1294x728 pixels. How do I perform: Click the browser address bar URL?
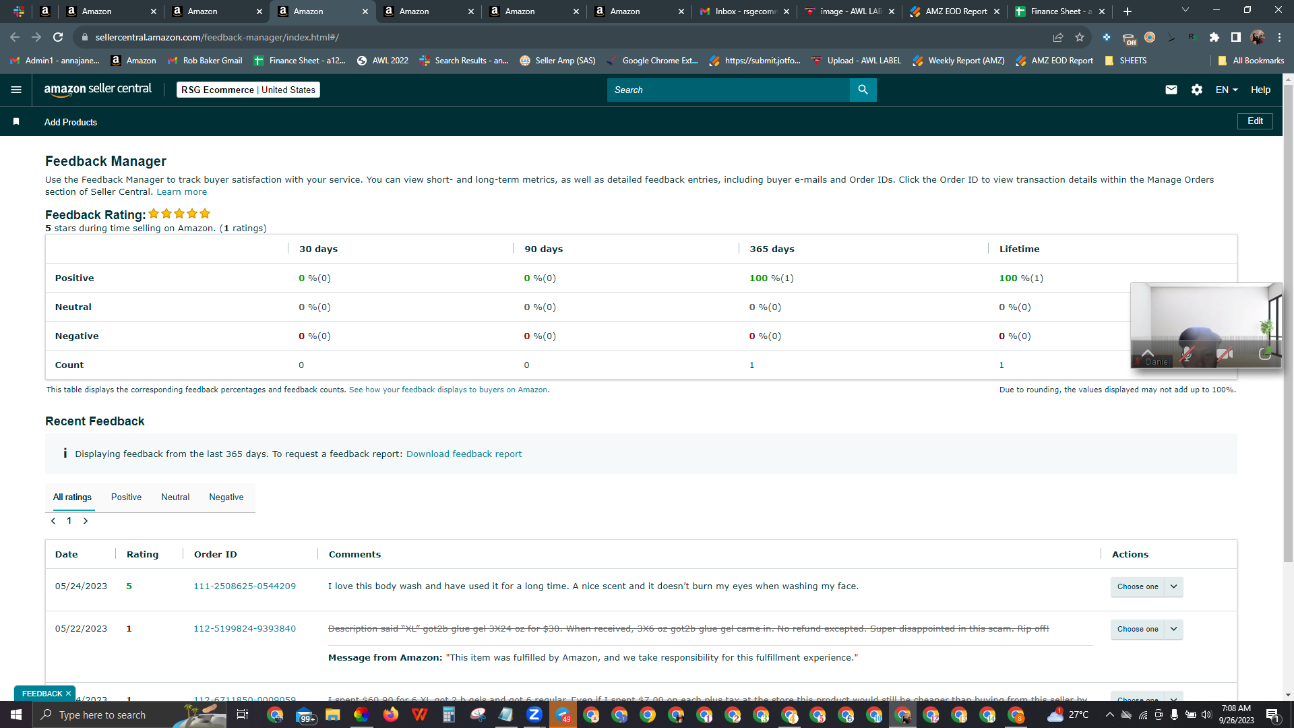[217, 37]
